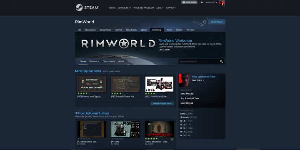Screen dimensions: 300x150
Task: Filter by the 0.14 tag
Action: (186, 121)
